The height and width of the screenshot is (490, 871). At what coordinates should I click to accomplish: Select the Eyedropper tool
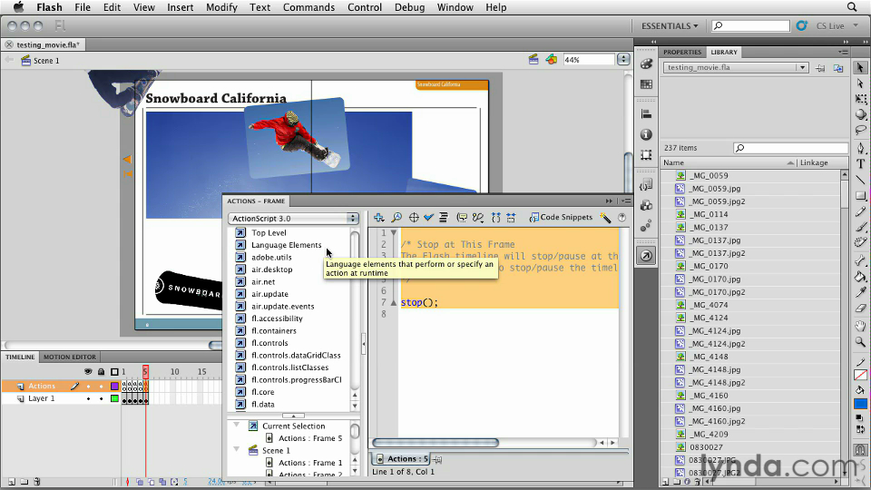(x=860, y=291)
